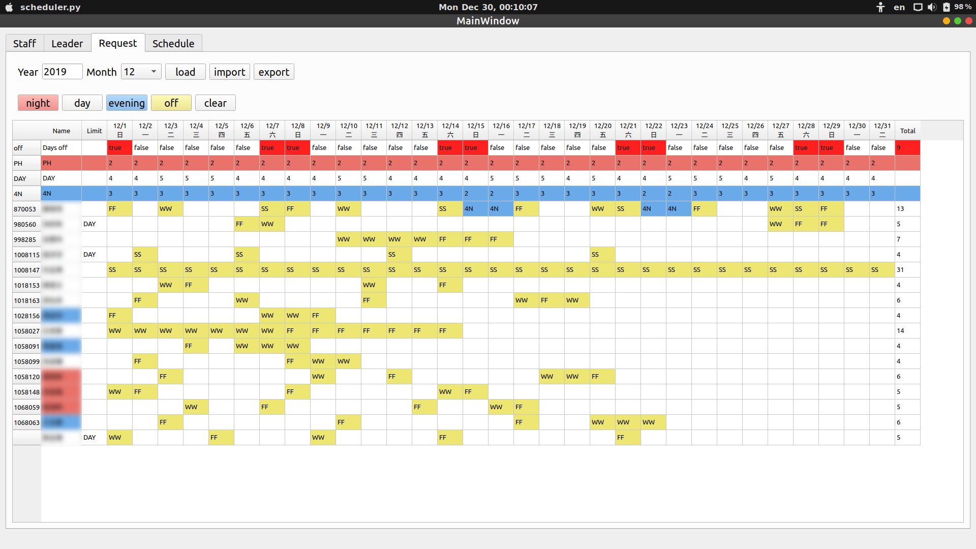976x549 pixels.
Task: Click the Year input field
Action: click(x=62, y=72)
